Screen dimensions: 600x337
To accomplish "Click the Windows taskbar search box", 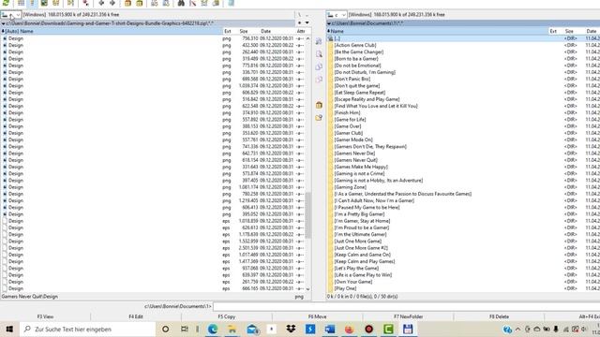I will [87, 329].
